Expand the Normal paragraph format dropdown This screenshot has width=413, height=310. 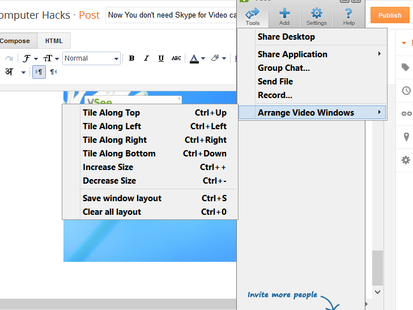pos(91,58)
